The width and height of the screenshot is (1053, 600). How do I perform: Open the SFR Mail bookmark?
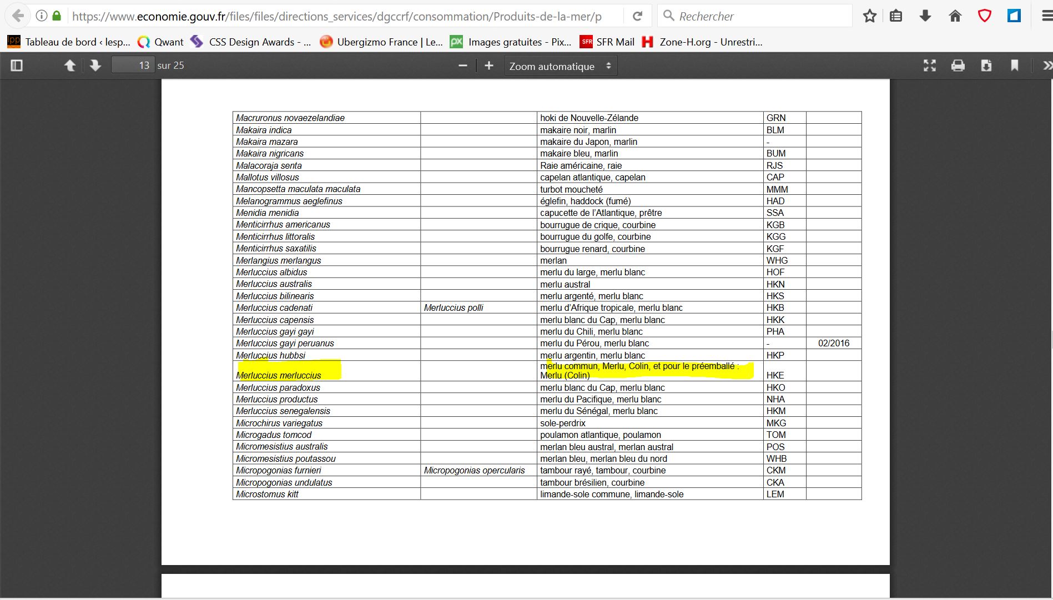[607, 42]
